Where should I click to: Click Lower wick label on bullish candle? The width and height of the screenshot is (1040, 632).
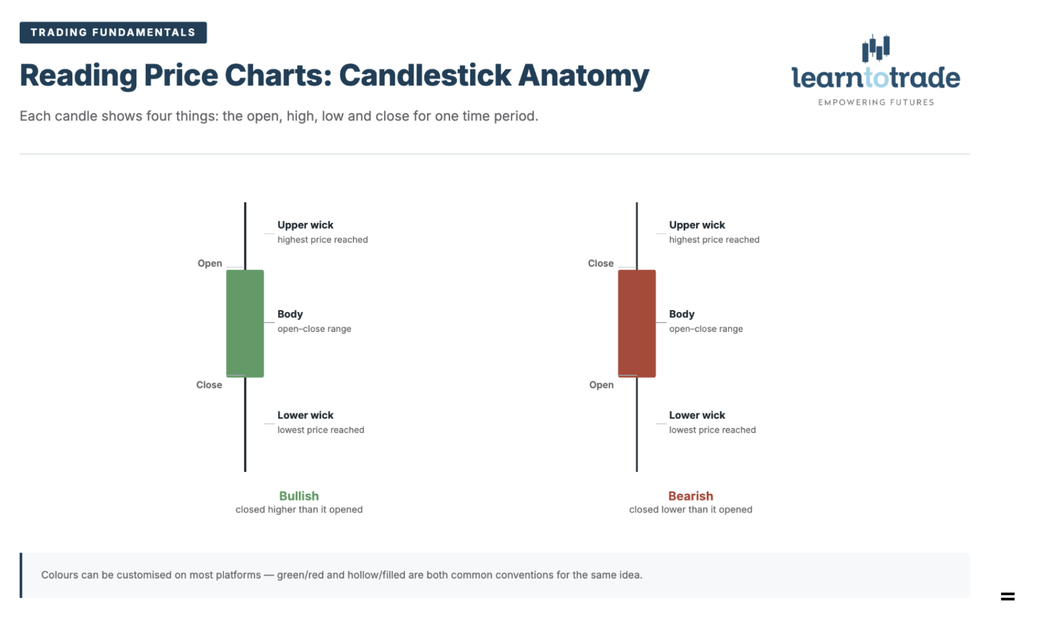point(305,415)
